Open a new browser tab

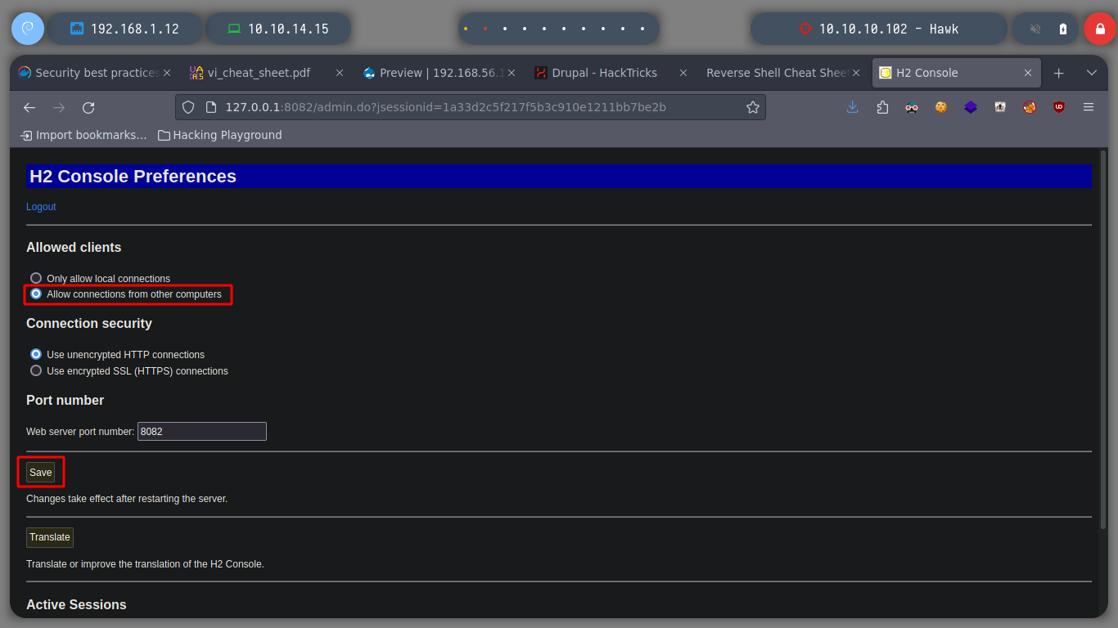point(1058,73)
